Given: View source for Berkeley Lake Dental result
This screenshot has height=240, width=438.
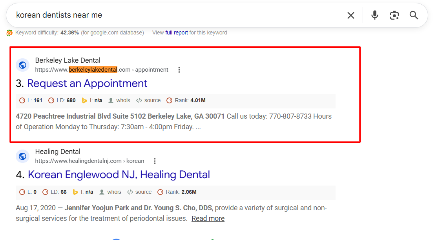Looking at the screenshot, I should [x=148, y=100].
